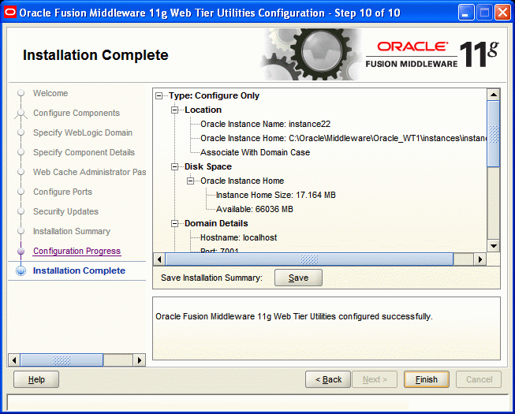Collapse the Oracle Instance Home subnode
Screen dimensions: 515x414
191,181
